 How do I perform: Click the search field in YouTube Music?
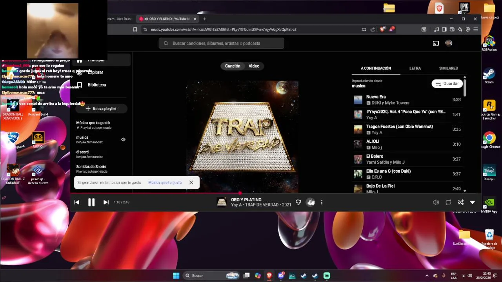[222, 43]
